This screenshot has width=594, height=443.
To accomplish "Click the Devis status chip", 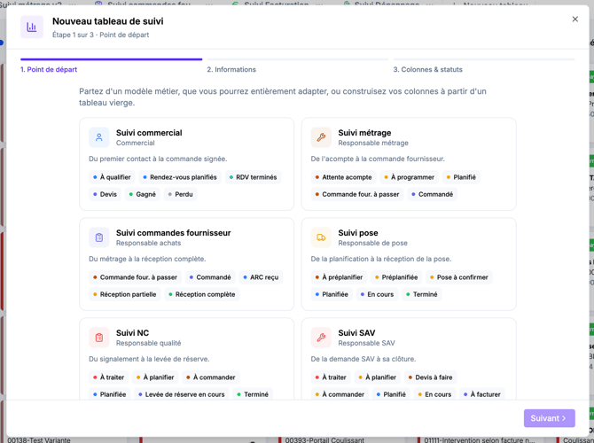I will pos(105,194).
